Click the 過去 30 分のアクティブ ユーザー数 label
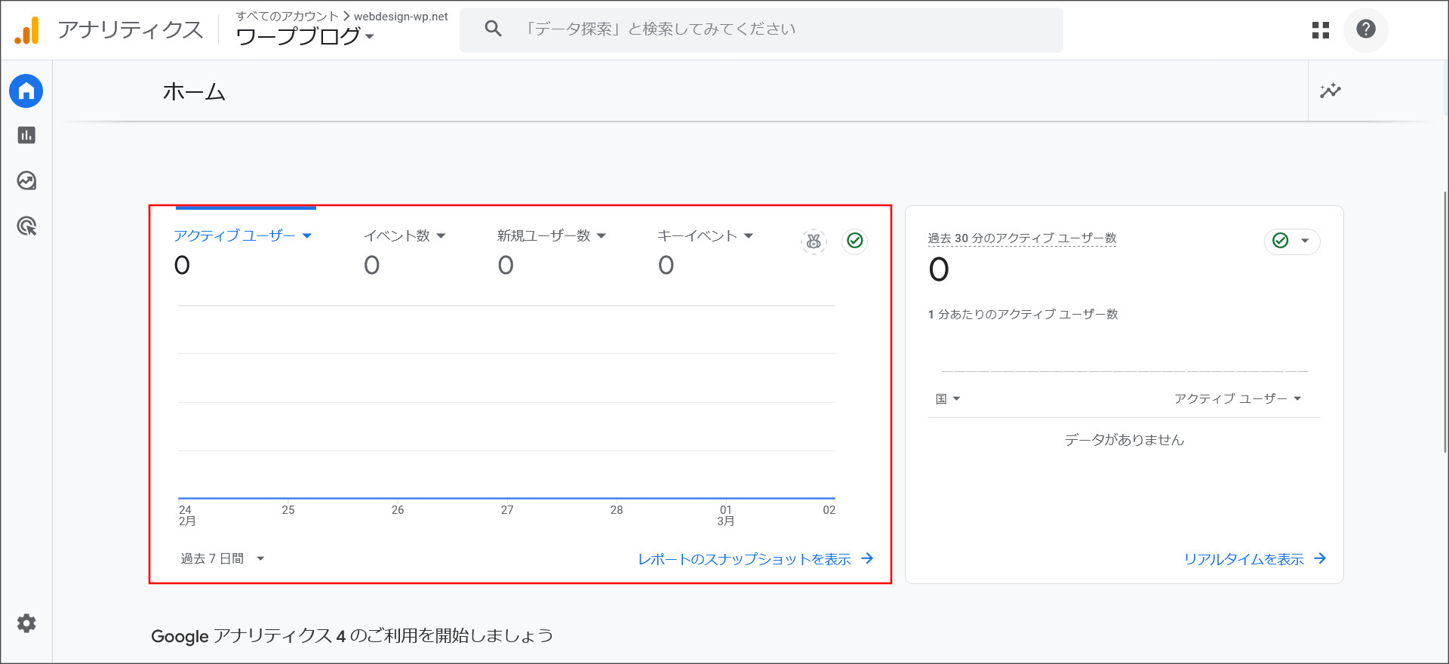The image size is (1449, 664). coord(1022,238)
